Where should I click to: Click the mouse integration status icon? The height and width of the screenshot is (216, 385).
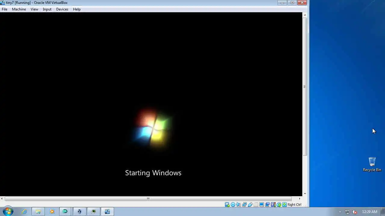[279, 205]
